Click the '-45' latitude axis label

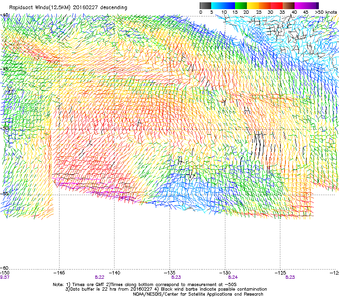[x=4, y=69]
